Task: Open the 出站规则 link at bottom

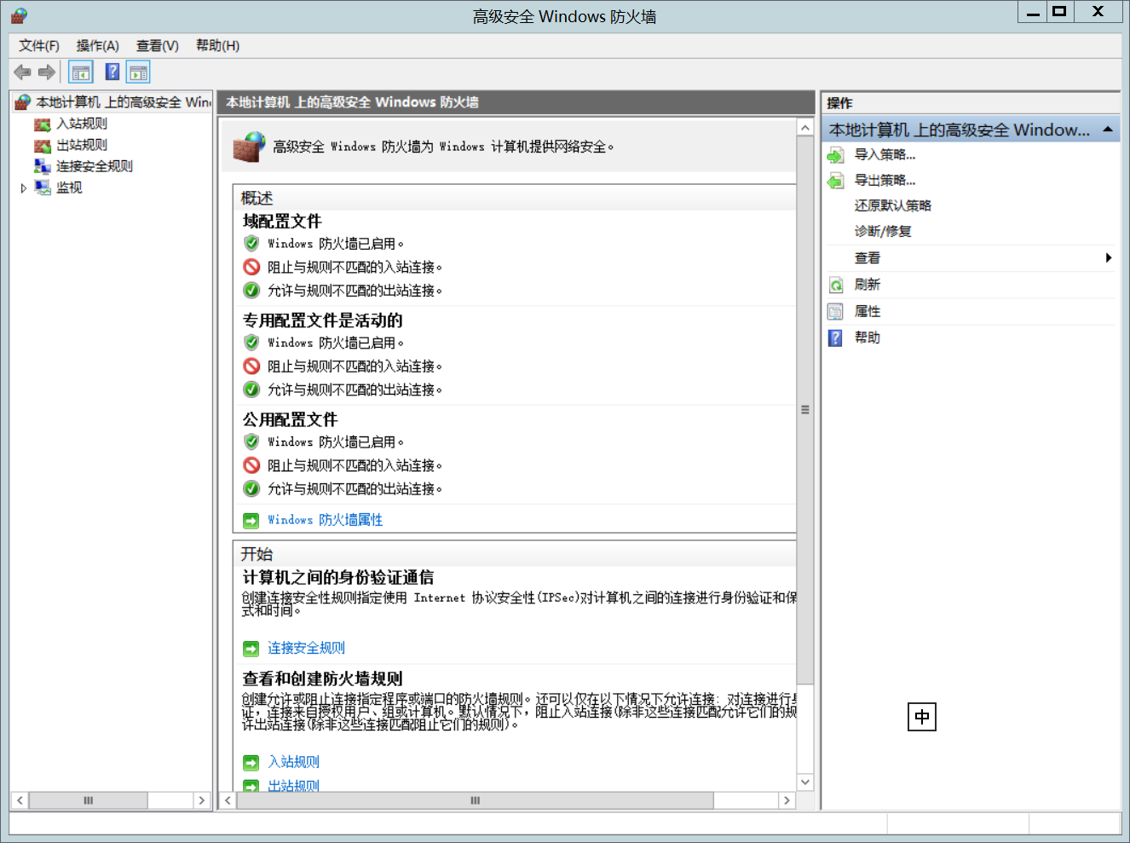Action: pyautogui.click(x=293, y=786)
